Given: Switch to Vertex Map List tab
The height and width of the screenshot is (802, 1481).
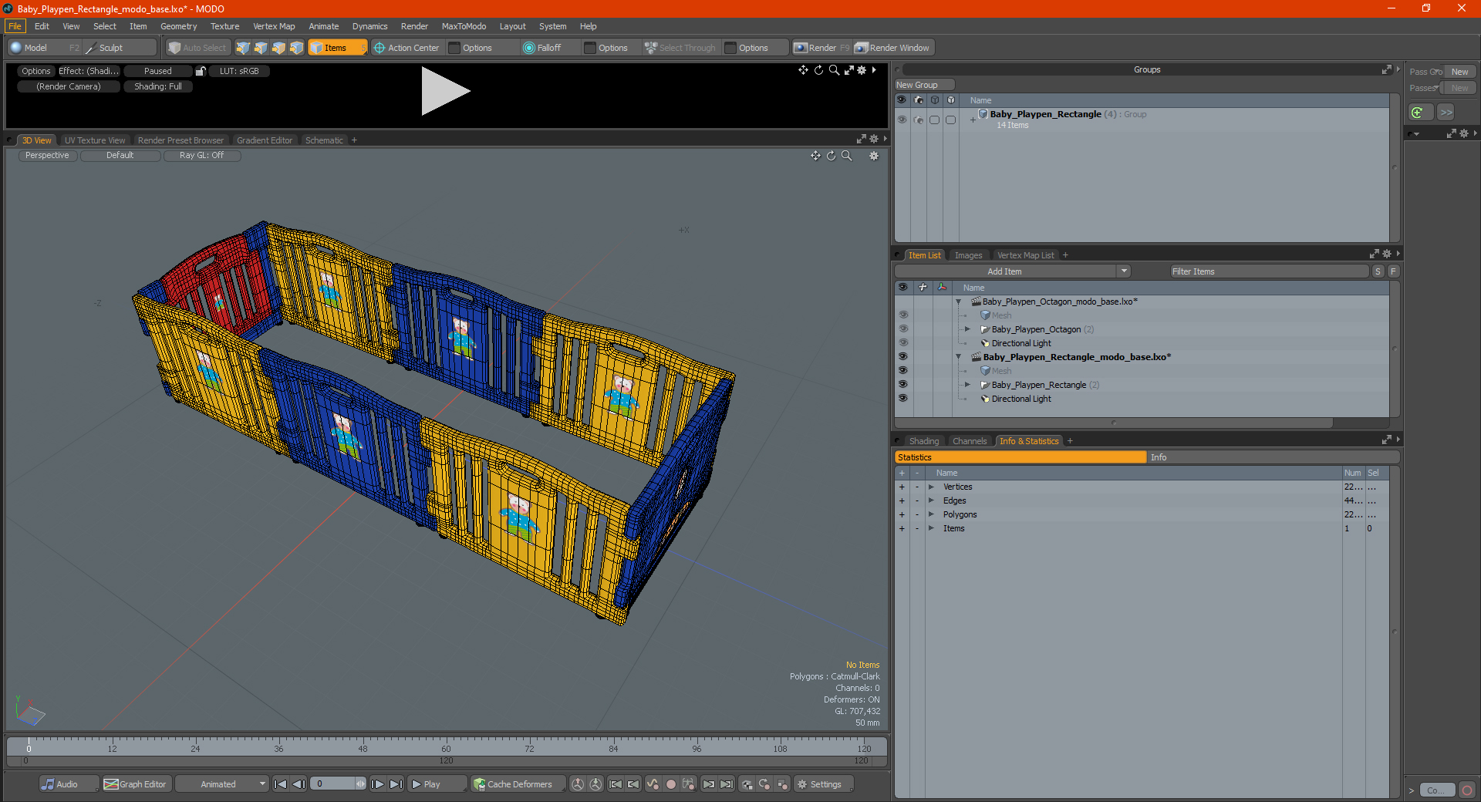Looking at the screenshot, I should click(1025, 255).
